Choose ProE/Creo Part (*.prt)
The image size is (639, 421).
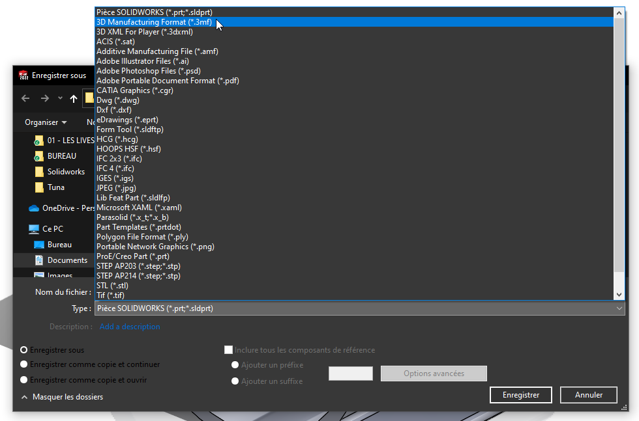tap(354, 256)
